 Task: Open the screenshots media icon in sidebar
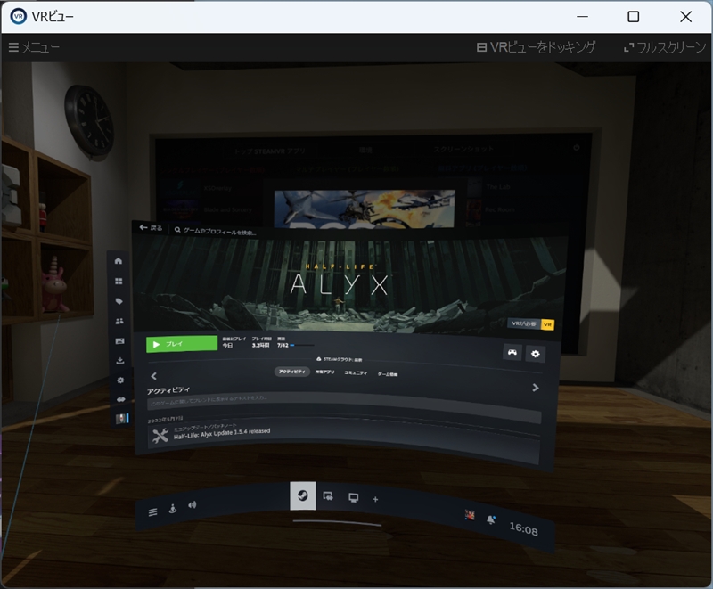[x=120, y=341]
